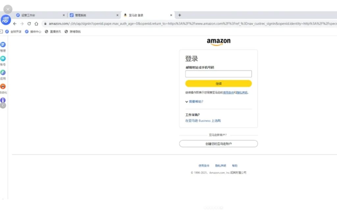The width and height of the screenshot is (337, 211).
Task: Go forward with the forward arrow
Action: 22,24
